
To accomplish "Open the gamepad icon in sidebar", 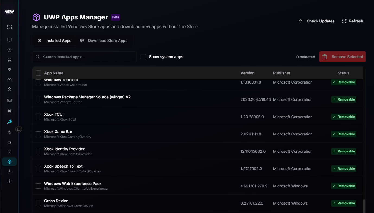I will 9,101.
